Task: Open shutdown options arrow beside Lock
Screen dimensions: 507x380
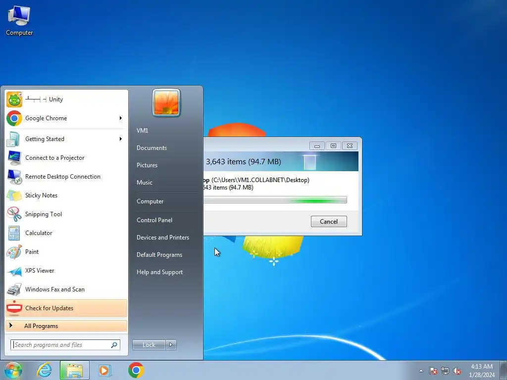Action: pos(171,345)
